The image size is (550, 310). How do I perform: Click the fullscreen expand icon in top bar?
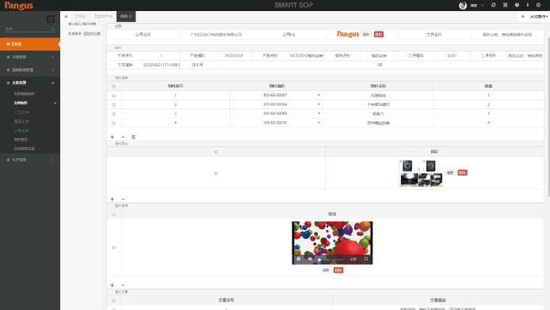coord(505,5)
